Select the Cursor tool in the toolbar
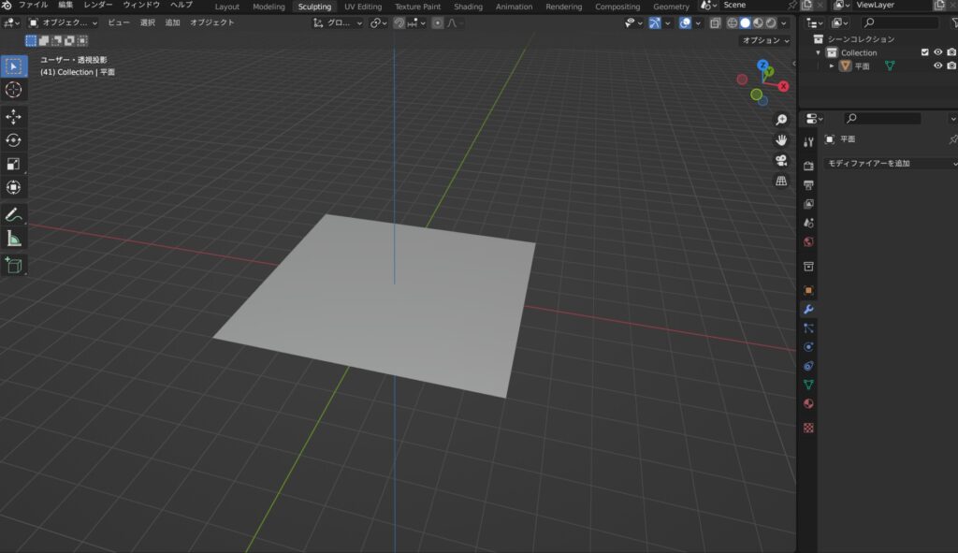The height and width of the screenshot is (553, 958). [x=14, y=90]
